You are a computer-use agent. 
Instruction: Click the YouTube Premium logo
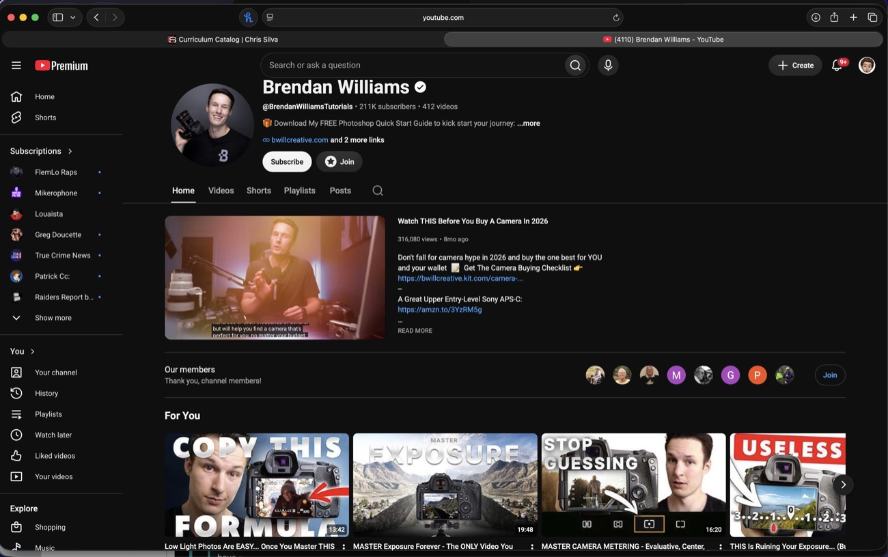61,66
